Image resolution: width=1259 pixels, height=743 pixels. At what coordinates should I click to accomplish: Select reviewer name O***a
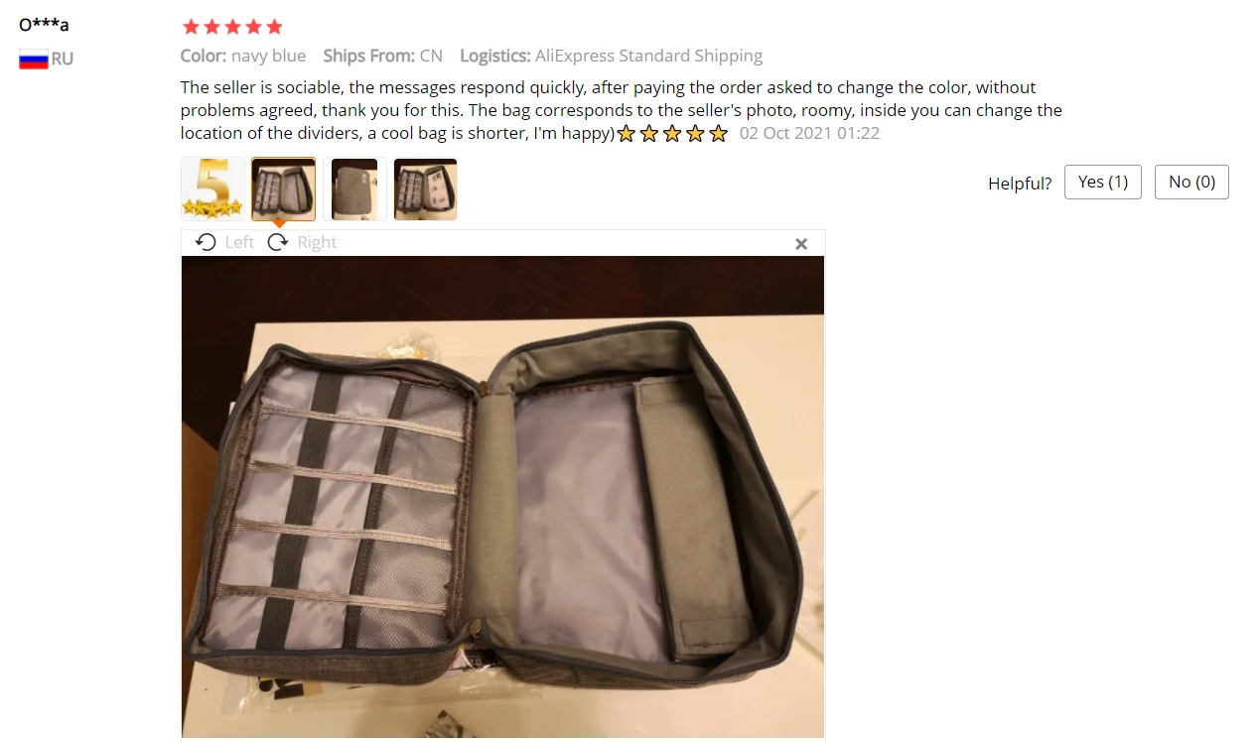(x=44, y=25)
